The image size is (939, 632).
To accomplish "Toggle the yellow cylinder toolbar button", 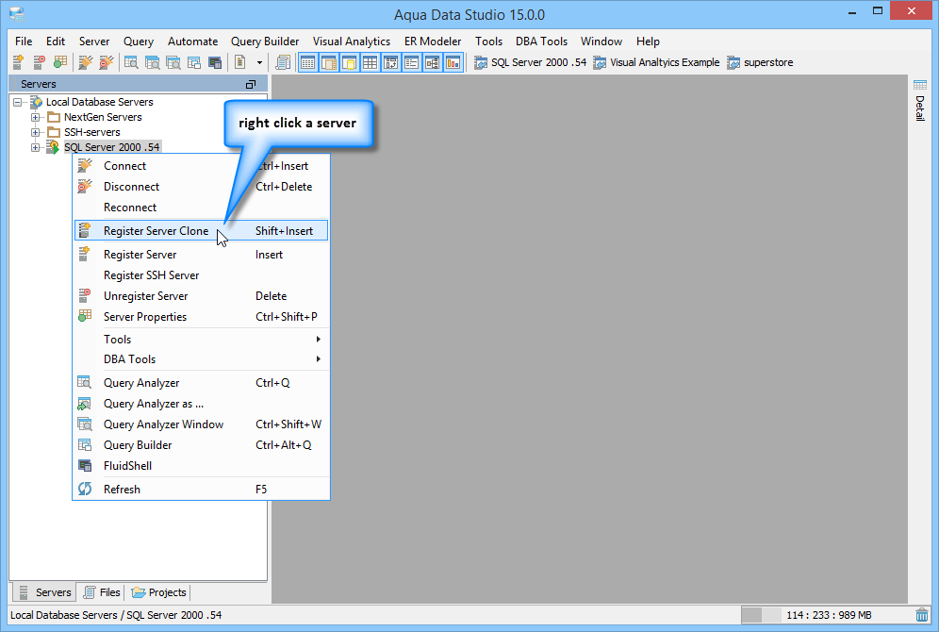I will tap(350, 62).
